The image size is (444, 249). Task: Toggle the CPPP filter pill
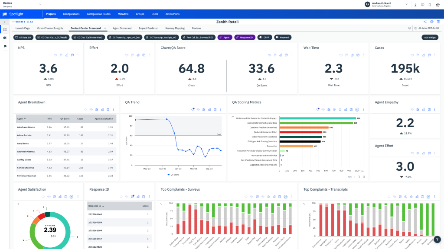click(265, 37)
